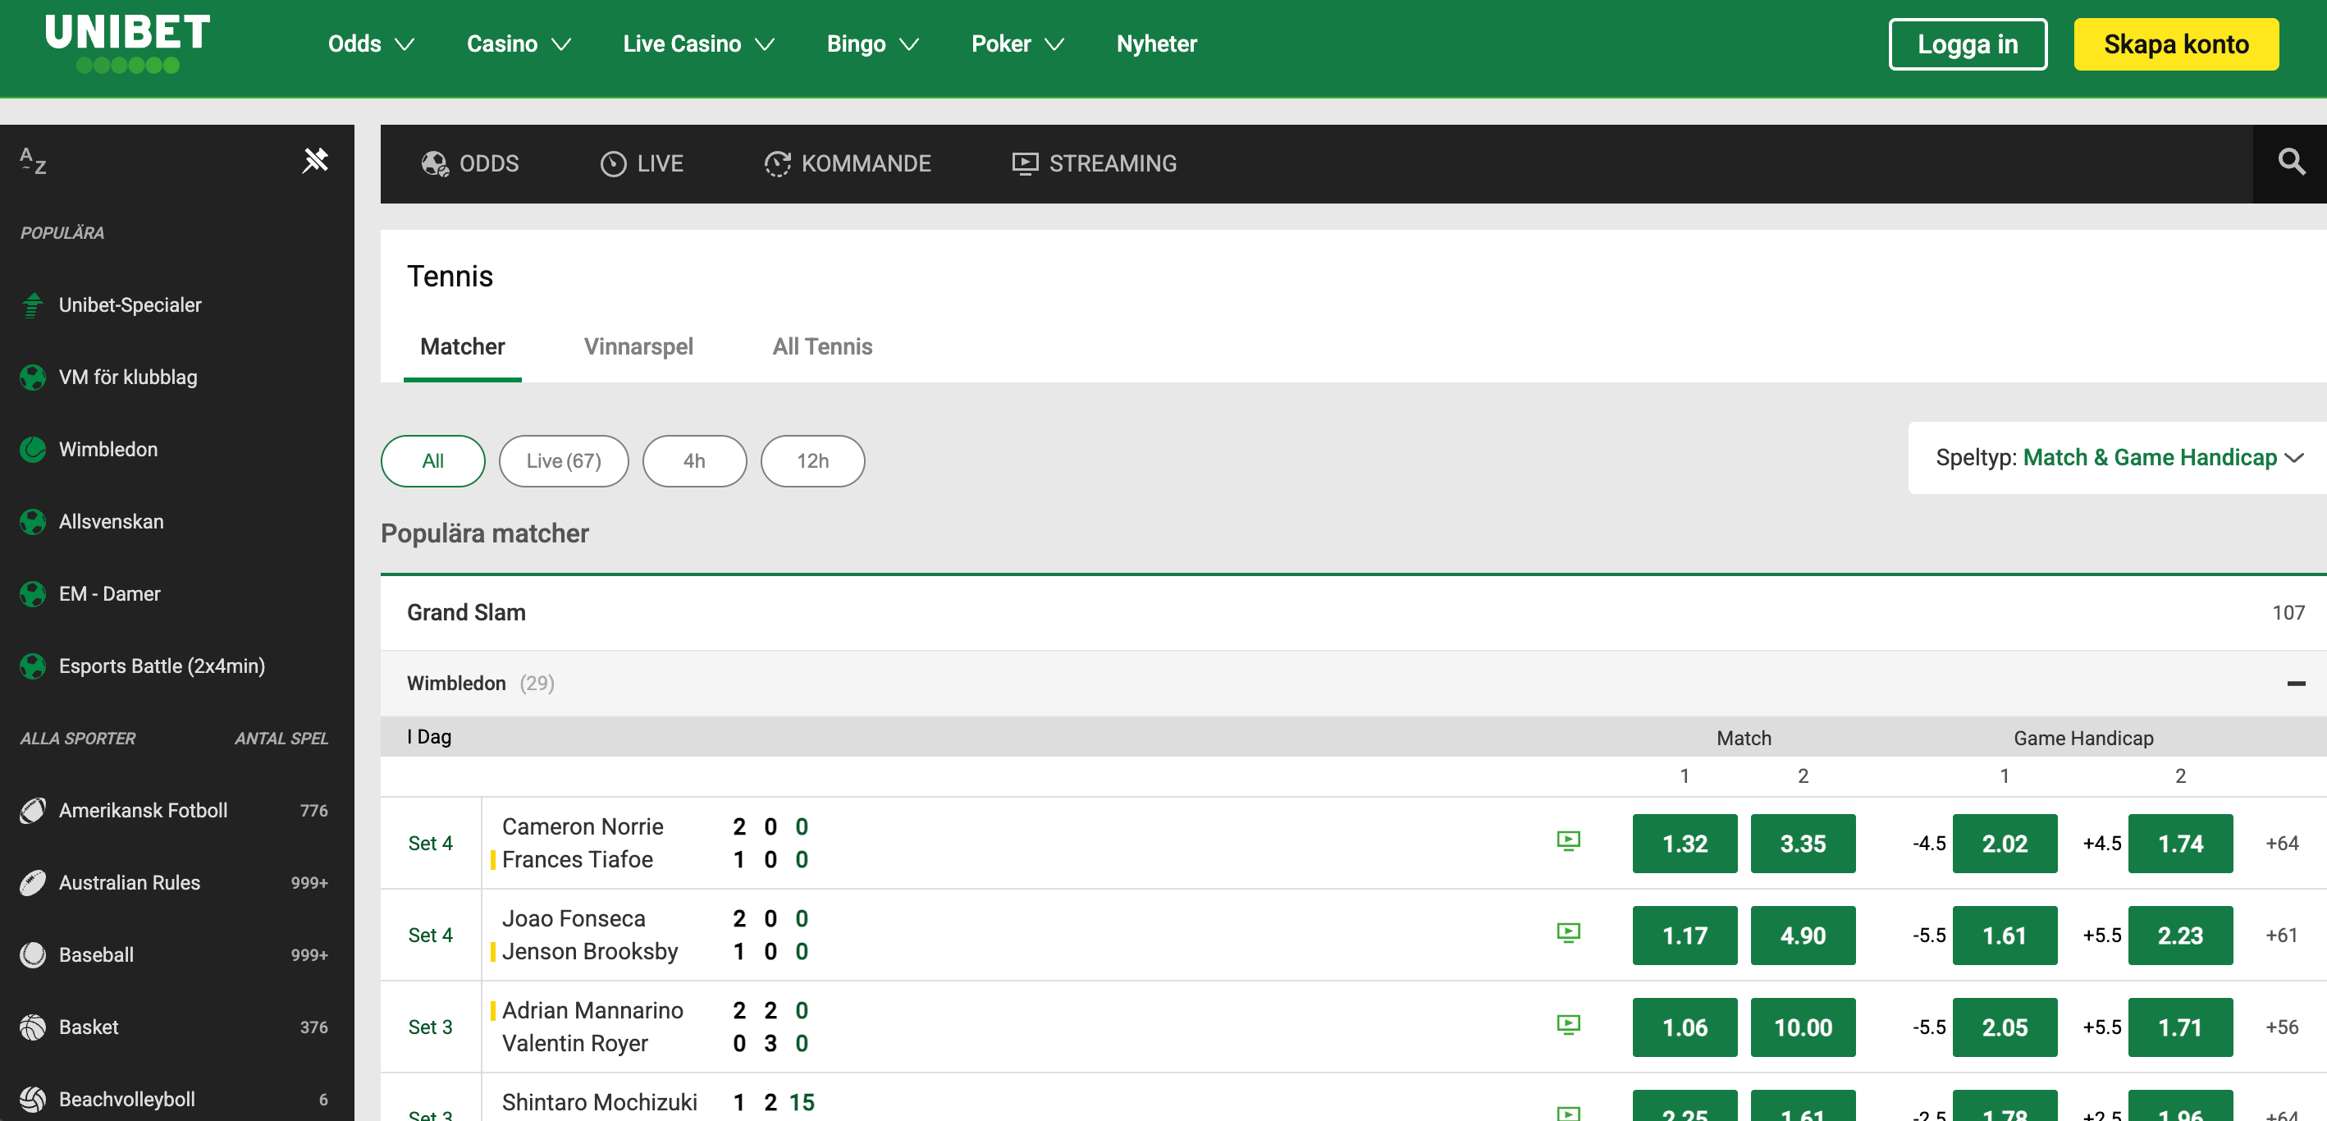Screen dimensions: 2327x1121
Task: Click the ODDS globe icon tab
Action: pyautogui.click(x=469, y=163)
